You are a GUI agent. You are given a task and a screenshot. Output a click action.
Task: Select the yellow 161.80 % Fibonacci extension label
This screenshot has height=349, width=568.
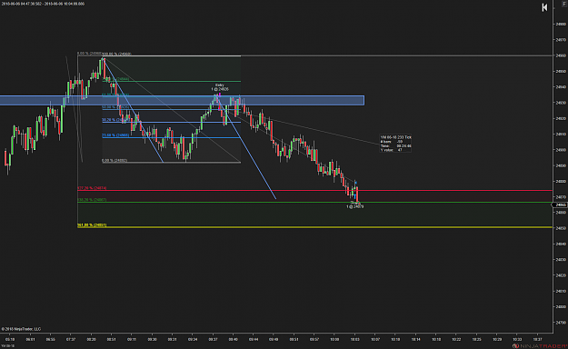92,225
